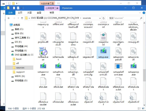Click the sources breadcrumb in address bar

tap(87, 18)
